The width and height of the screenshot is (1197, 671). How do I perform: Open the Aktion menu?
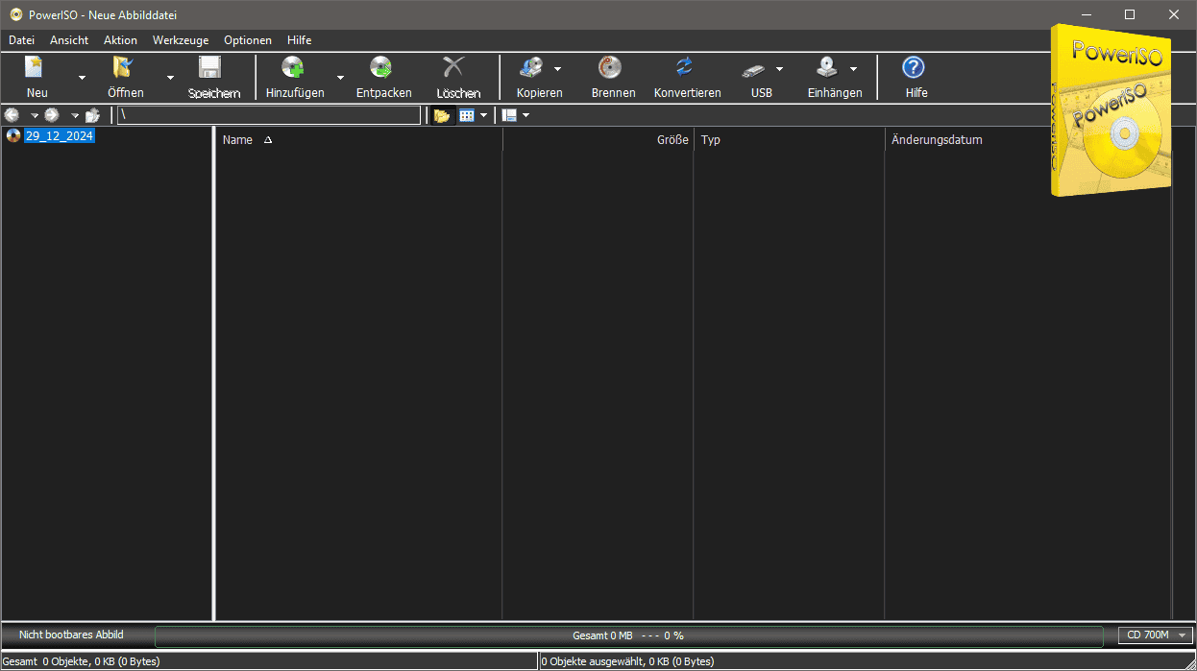pyautogui.click(x=120, y=40)
